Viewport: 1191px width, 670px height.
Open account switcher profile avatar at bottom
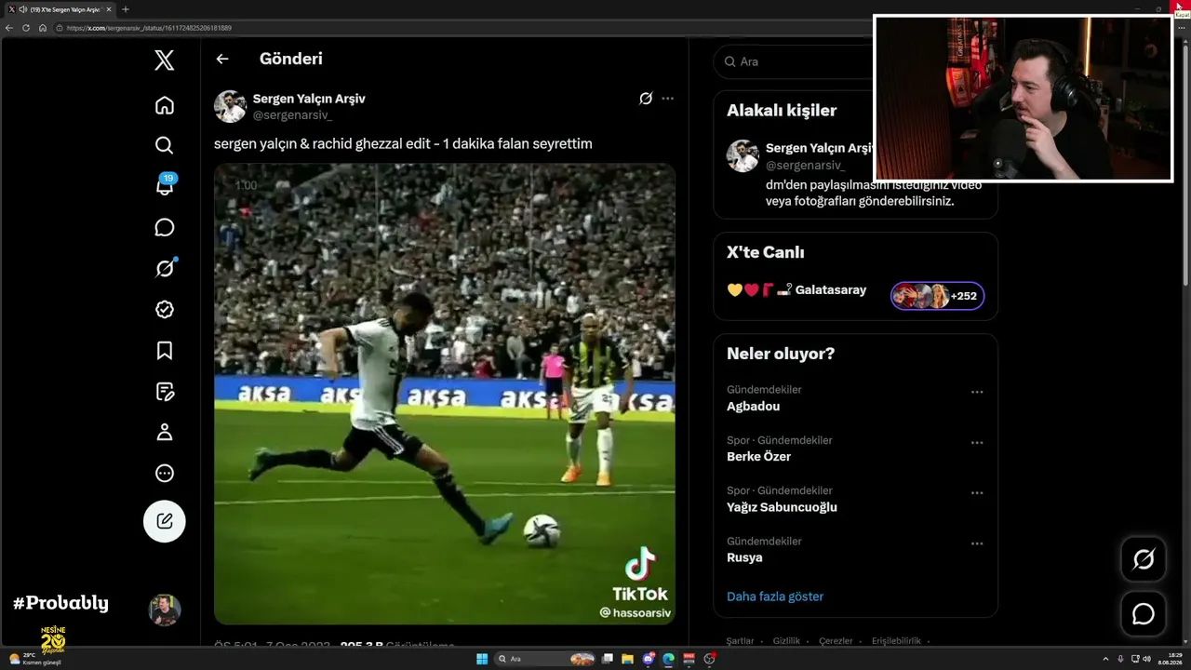pos(165,610)
